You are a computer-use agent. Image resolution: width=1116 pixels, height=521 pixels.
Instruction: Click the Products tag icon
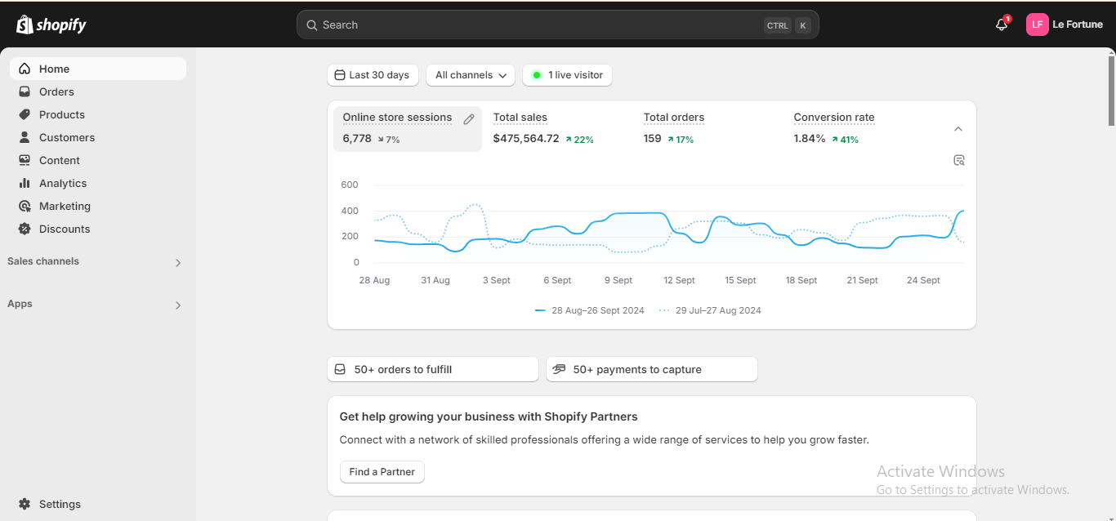coord(25,114)
